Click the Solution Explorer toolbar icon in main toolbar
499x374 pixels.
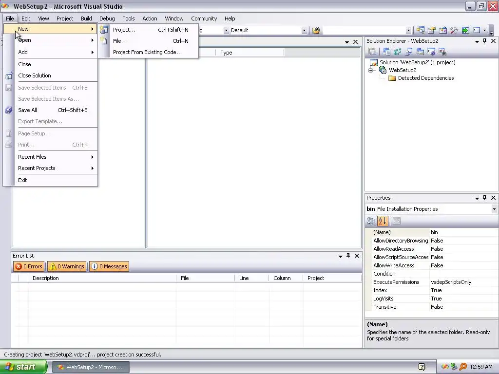coord(421,30)
